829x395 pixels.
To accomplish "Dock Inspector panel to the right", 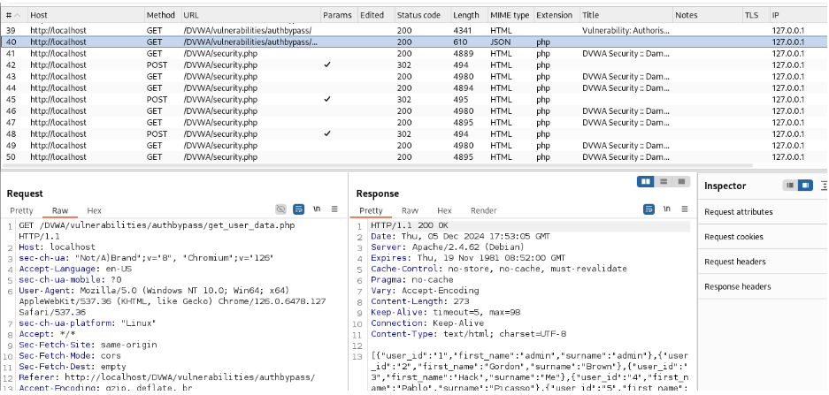I will pyautogui.click(x=805, y=186).
